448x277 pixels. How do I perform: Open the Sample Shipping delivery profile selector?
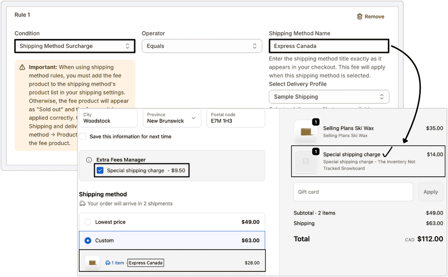pyautogui.click(x=329, y=96)
